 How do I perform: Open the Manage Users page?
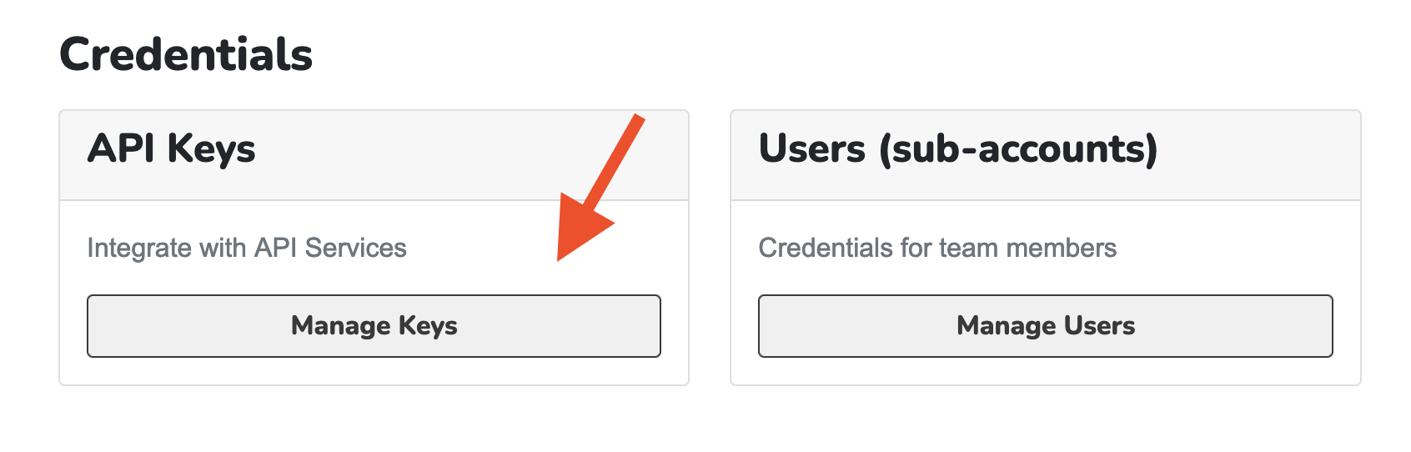point(1045,326)
